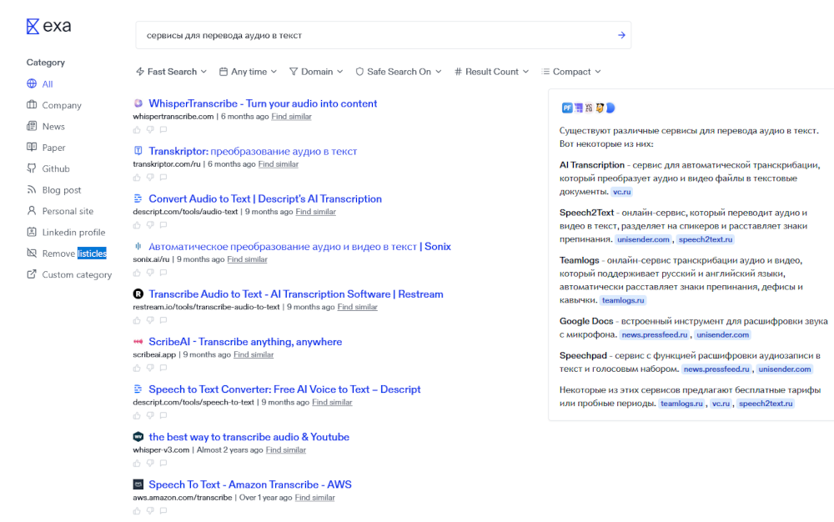Select the All category
This screenshot has width=834, height=522.
coord(40,84)
